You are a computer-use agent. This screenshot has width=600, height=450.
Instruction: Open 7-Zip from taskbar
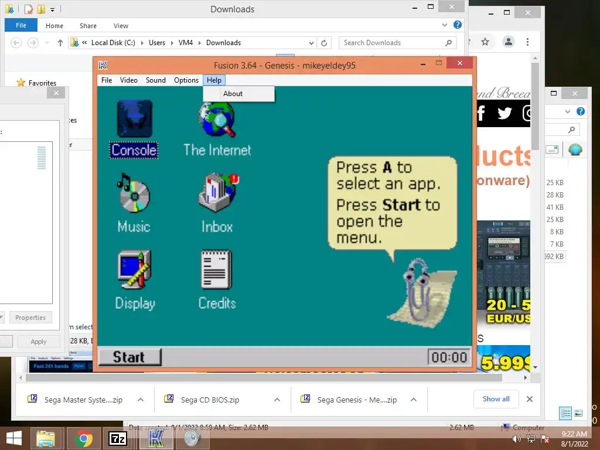[117, 438]
